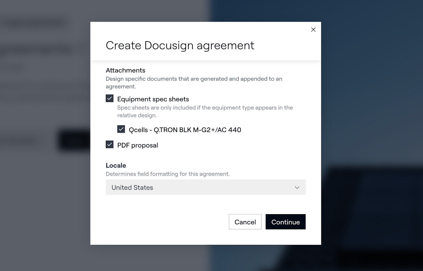
Task: Click Continue to proceed with the agreement
Action: (285, 222)
